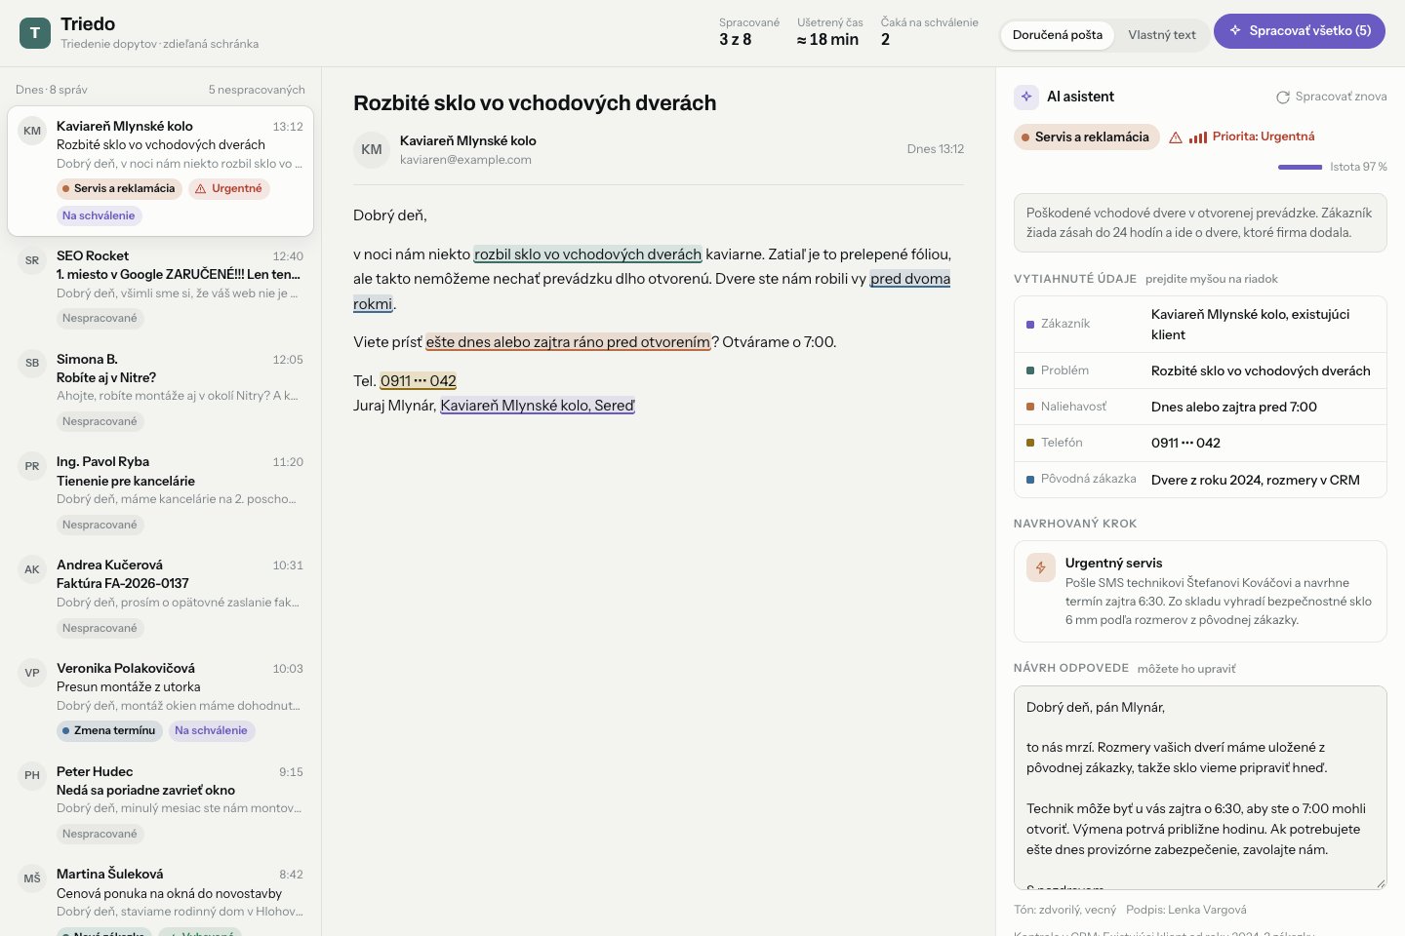
Task: Click the Servis a reklamácia tag in the AI panel
Action: (x=1087, y=137)
